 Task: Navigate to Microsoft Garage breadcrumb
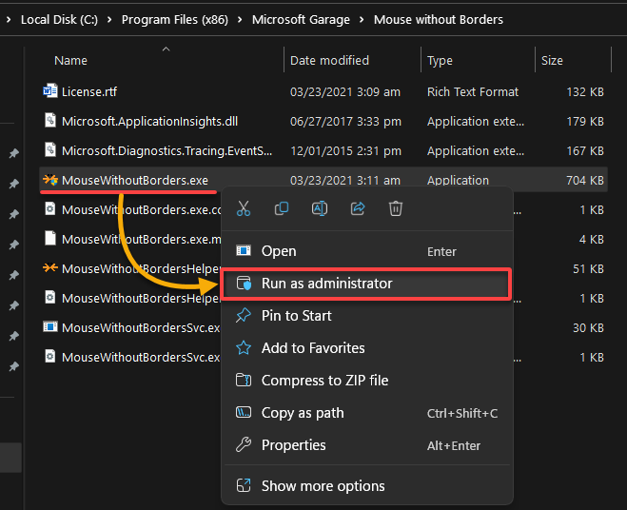tap(301, 20)
